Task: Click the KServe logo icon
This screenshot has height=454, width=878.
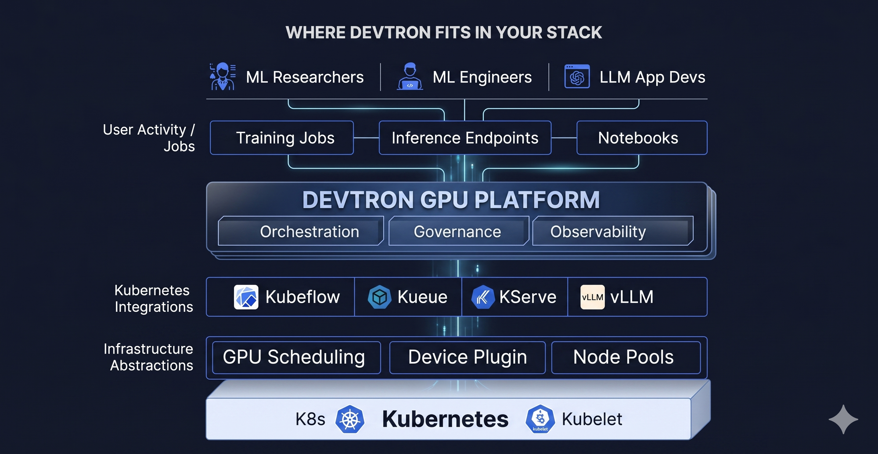Action: [483, 297]
